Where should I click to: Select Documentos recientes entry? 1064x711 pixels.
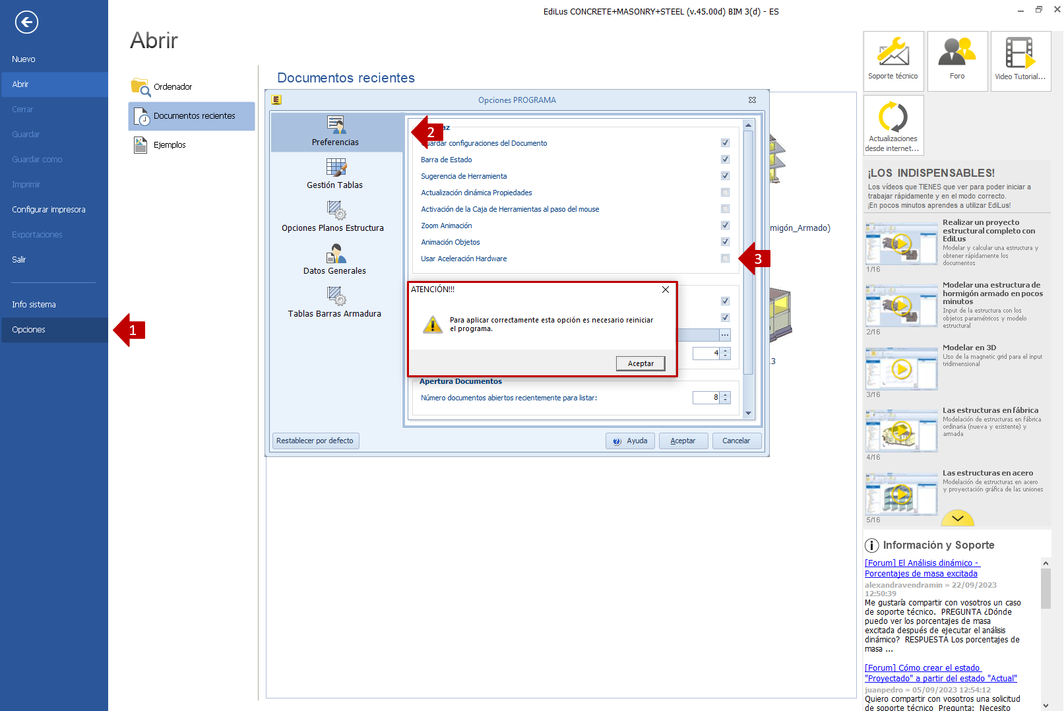tap(191, 116)
